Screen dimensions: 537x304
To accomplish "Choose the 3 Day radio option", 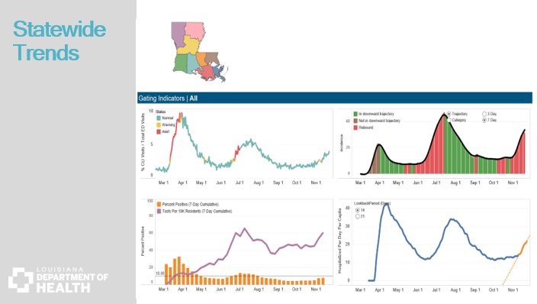I will [x=484, y=114].
